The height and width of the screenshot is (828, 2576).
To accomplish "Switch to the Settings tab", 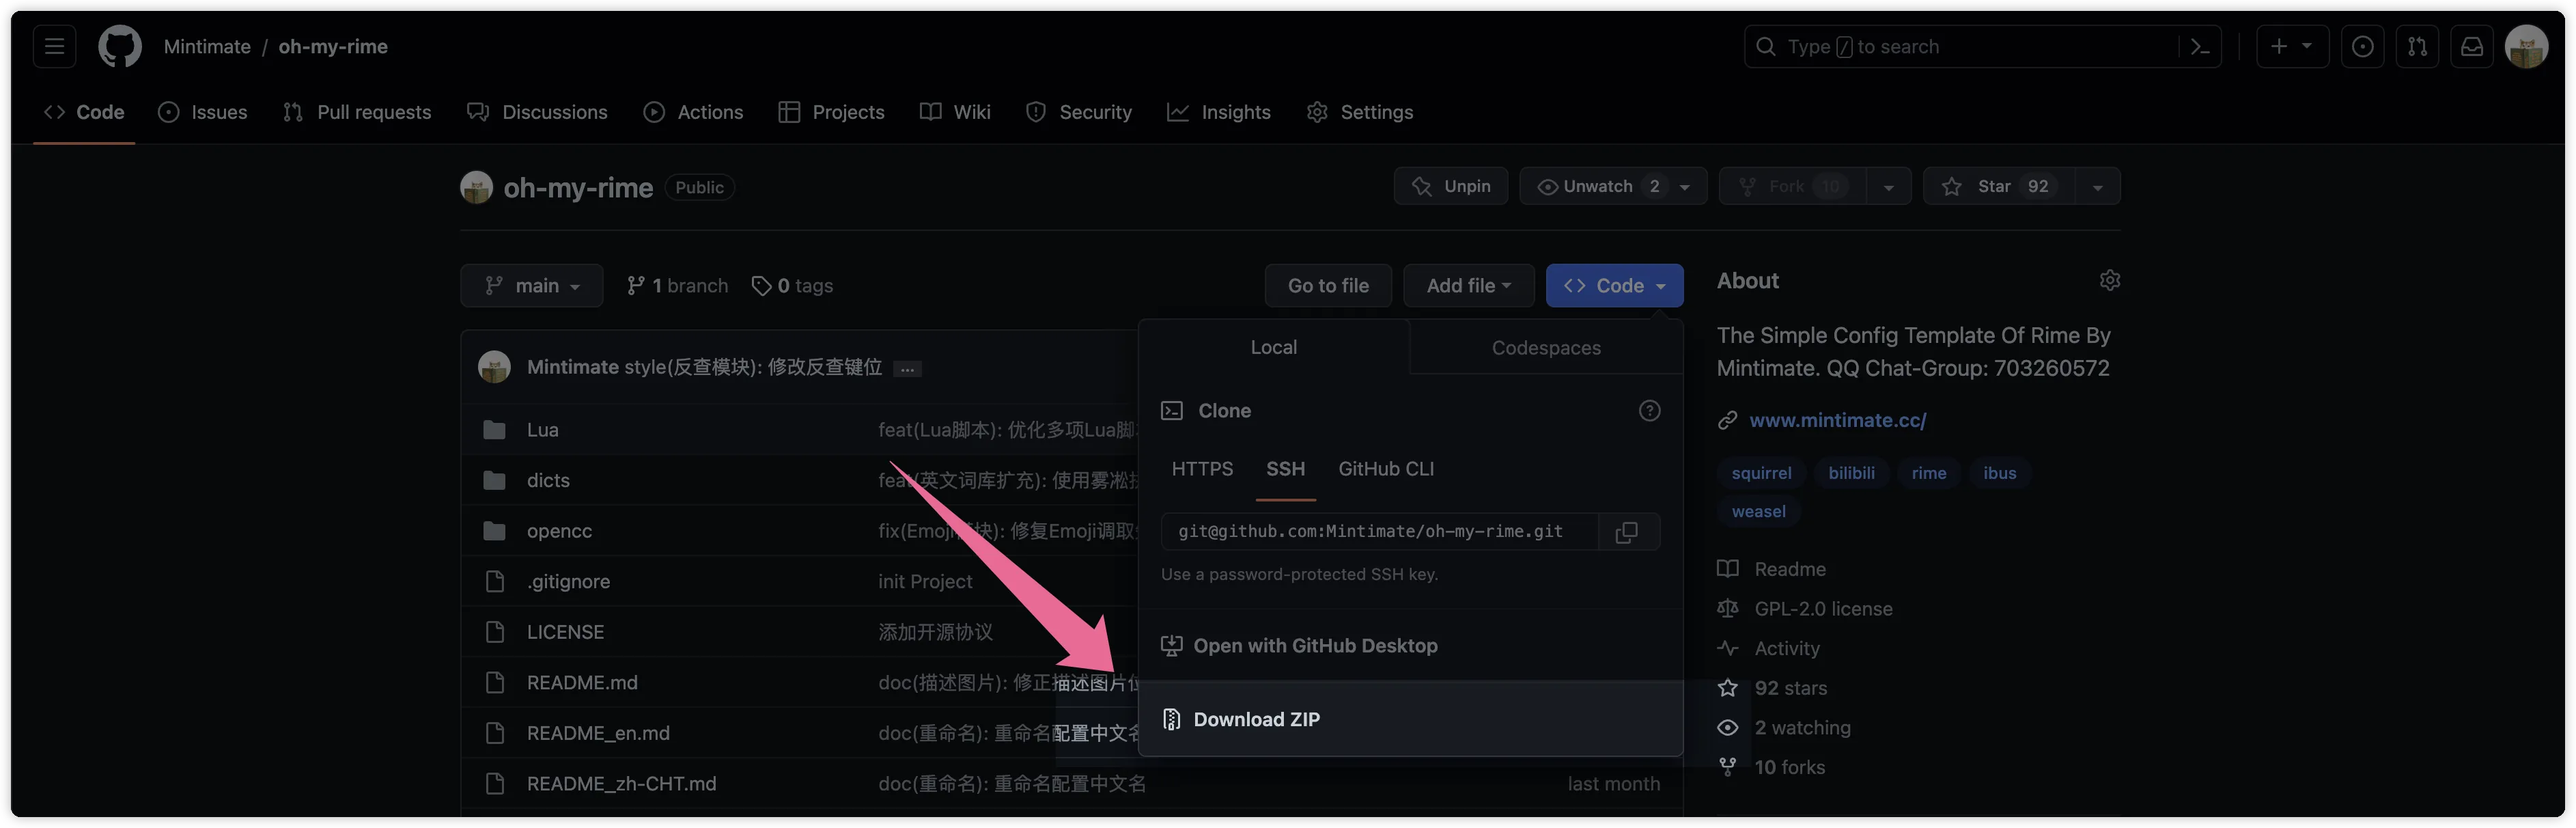I will 1360,112.
